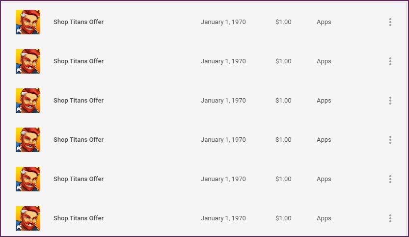This screenshot has width=409, height=237.
Task: Click the Apps category label in first row
Action: pyautogui.click(x=324, y=22)
